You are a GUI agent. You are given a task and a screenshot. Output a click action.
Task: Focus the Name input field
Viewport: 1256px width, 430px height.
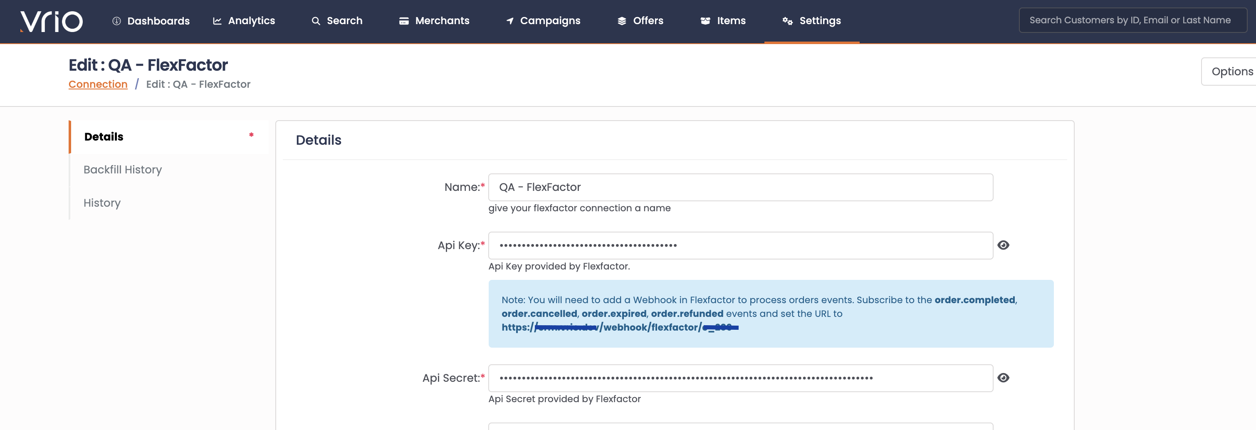[741, 187]
